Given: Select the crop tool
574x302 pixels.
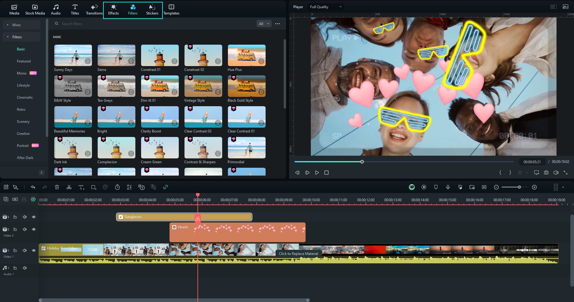Looking at the screenshot, I should click(x=93, y=187).
